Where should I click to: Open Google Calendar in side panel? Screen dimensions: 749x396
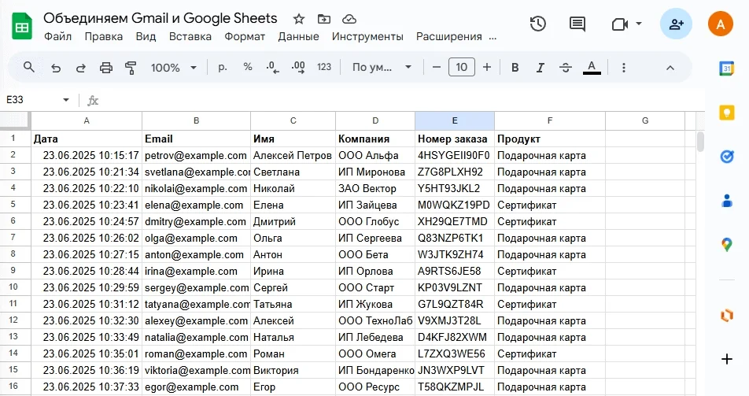[x=727, y=68]
